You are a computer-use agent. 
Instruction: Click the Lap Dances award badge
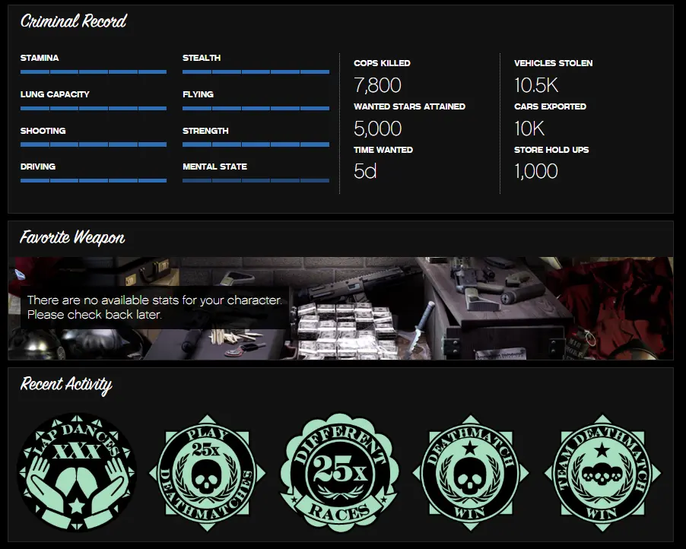(77, 472)
